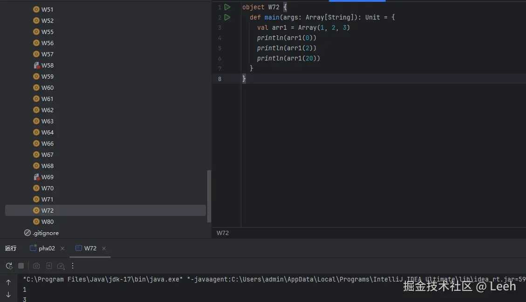
Task: Switch to the phx02 run tab
Action: 42,248
